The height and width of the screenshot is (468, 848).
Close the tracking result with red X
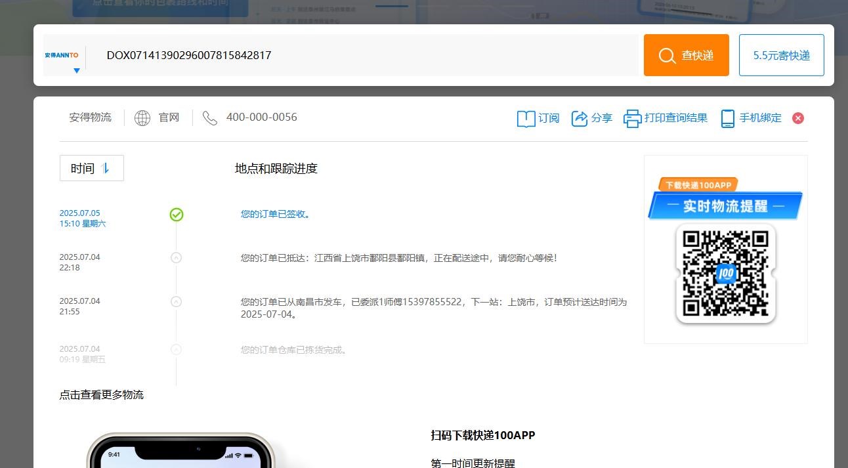pyautogui.click(x=798, y=118)
